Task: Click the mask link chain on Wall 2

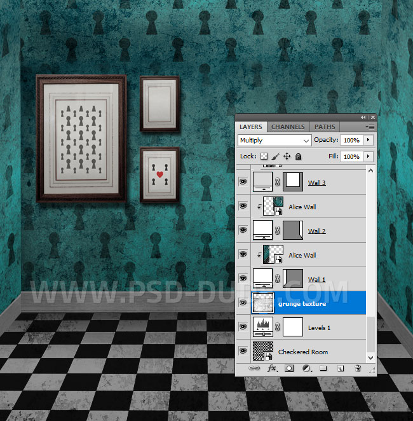Action: coord(278,230)
